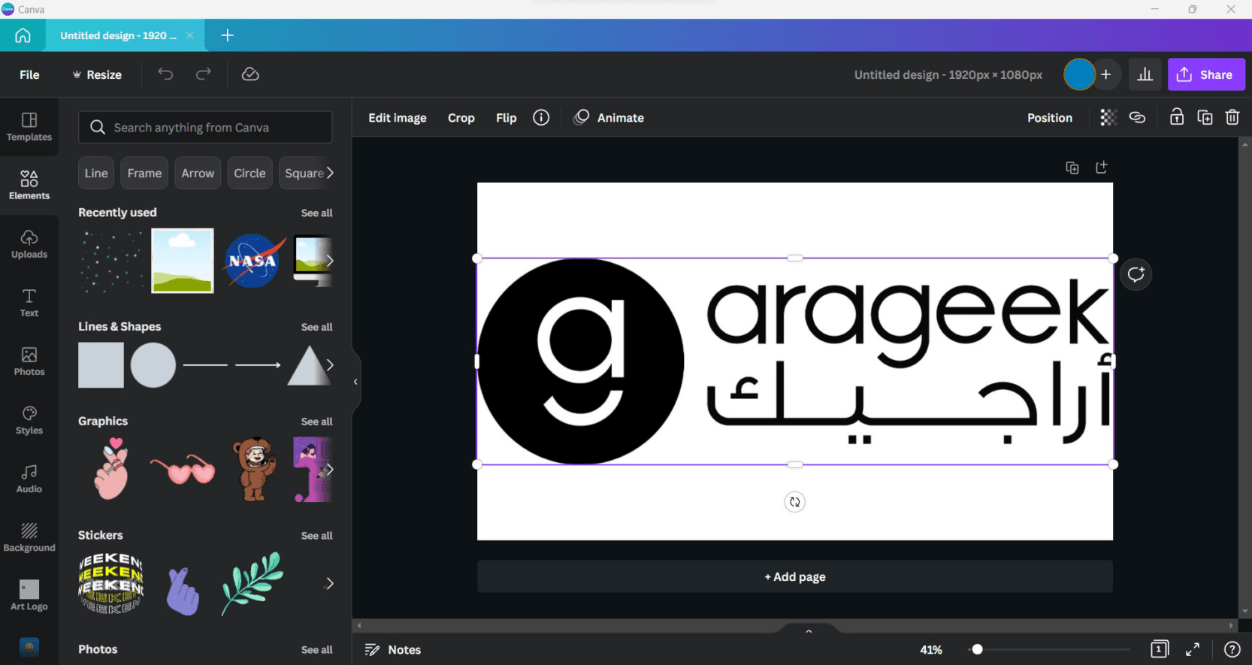Expand more Lines & Shapes with arrow
This screenshot has width=1252, height=665.
[x=329, y=365]
